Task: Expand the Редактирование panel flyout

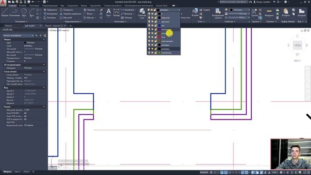Action: tap(73, 21)
